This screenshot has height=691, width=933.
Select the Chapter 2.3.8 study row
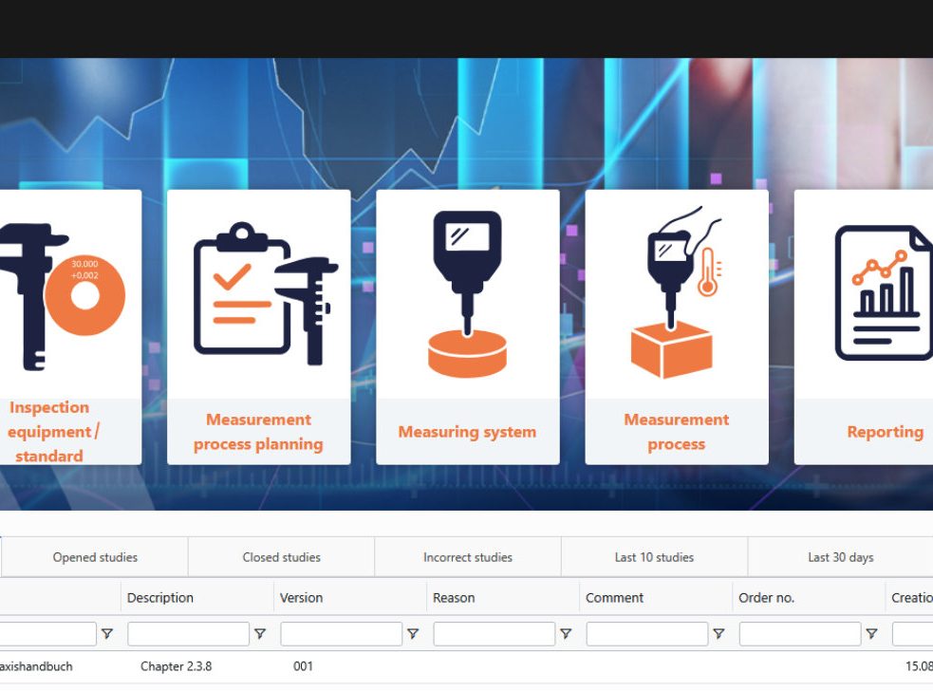point(177,666)
